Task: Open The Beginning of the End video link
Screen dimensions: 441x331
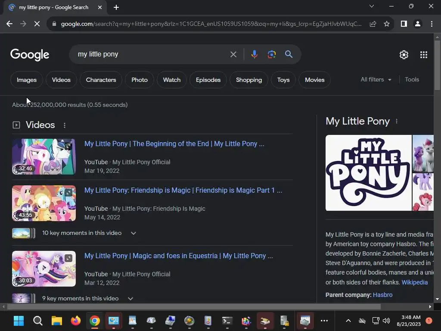Action: click(x=174, y=144)
